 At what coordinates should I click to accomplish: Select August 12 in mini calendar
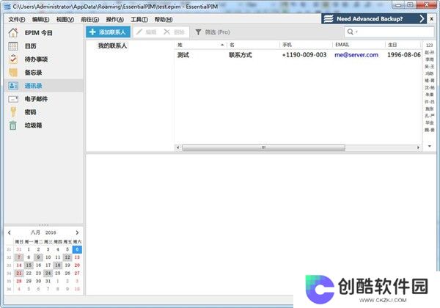67,257
